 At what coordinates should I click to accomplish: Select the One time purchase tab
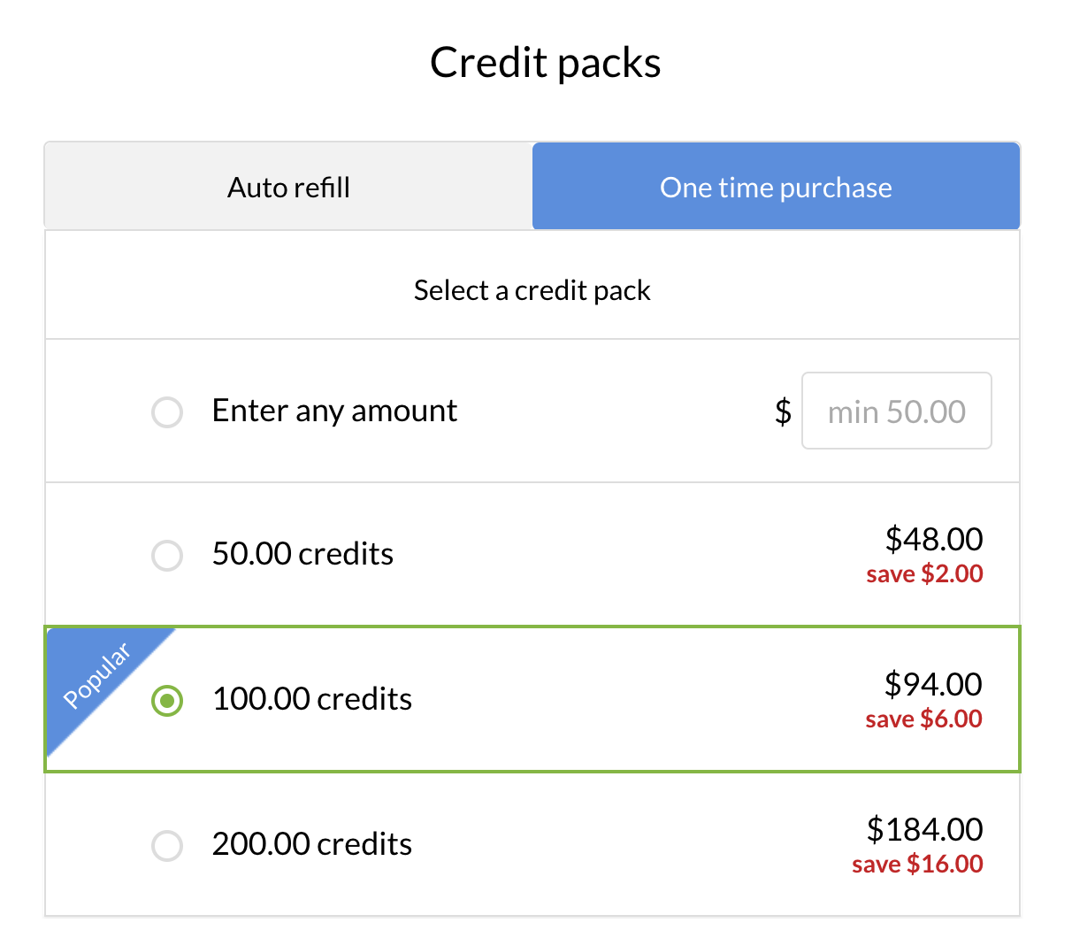[776, 188]
